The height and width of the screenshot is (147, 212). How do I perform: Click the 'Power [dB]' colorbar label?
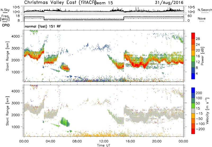[202, 56]
